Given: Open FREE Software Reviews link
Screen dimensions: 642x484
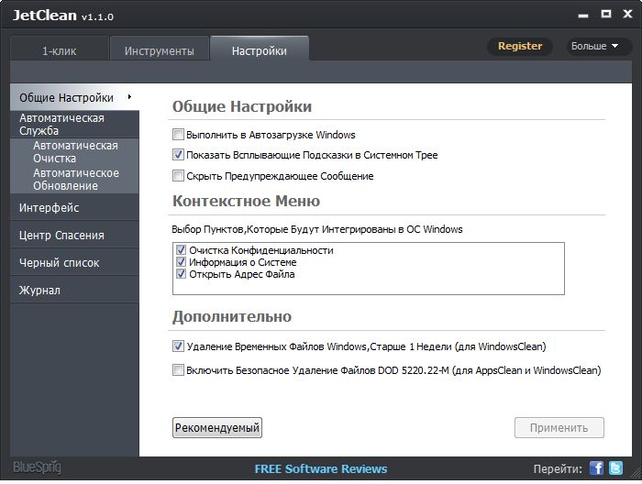Looking at the screenshot, I should [x=321, y=469].
